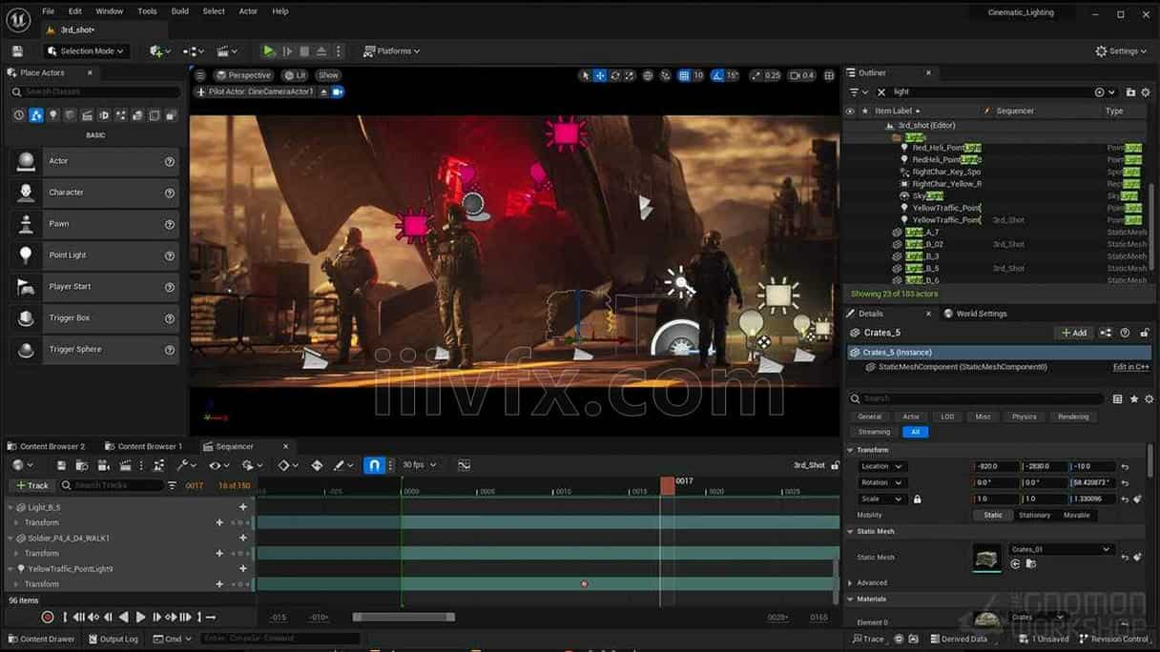Activate the Scale tool in viewport
The width and height of the screenshot is (1160, 652).
[630, 75]
